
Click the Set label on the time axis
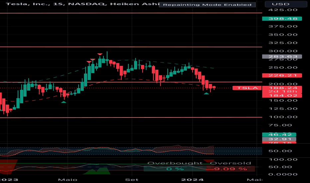pos(132,180)
